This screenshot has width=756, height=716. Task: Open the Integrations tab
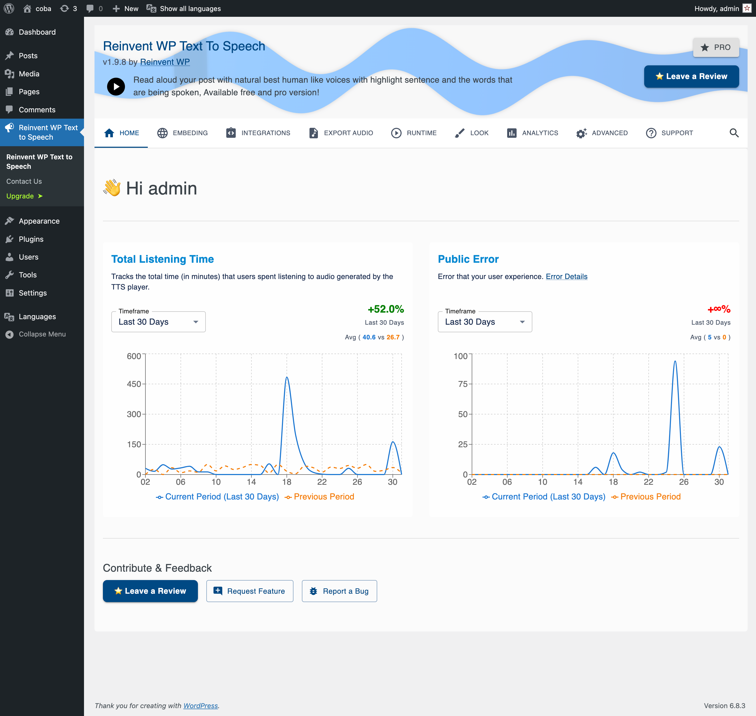(258, 133)
